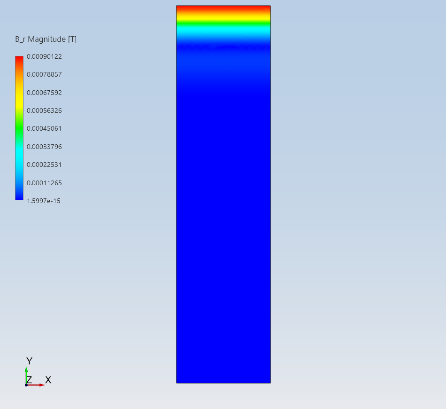Select legend value 0.00011265

pos(44,183)
